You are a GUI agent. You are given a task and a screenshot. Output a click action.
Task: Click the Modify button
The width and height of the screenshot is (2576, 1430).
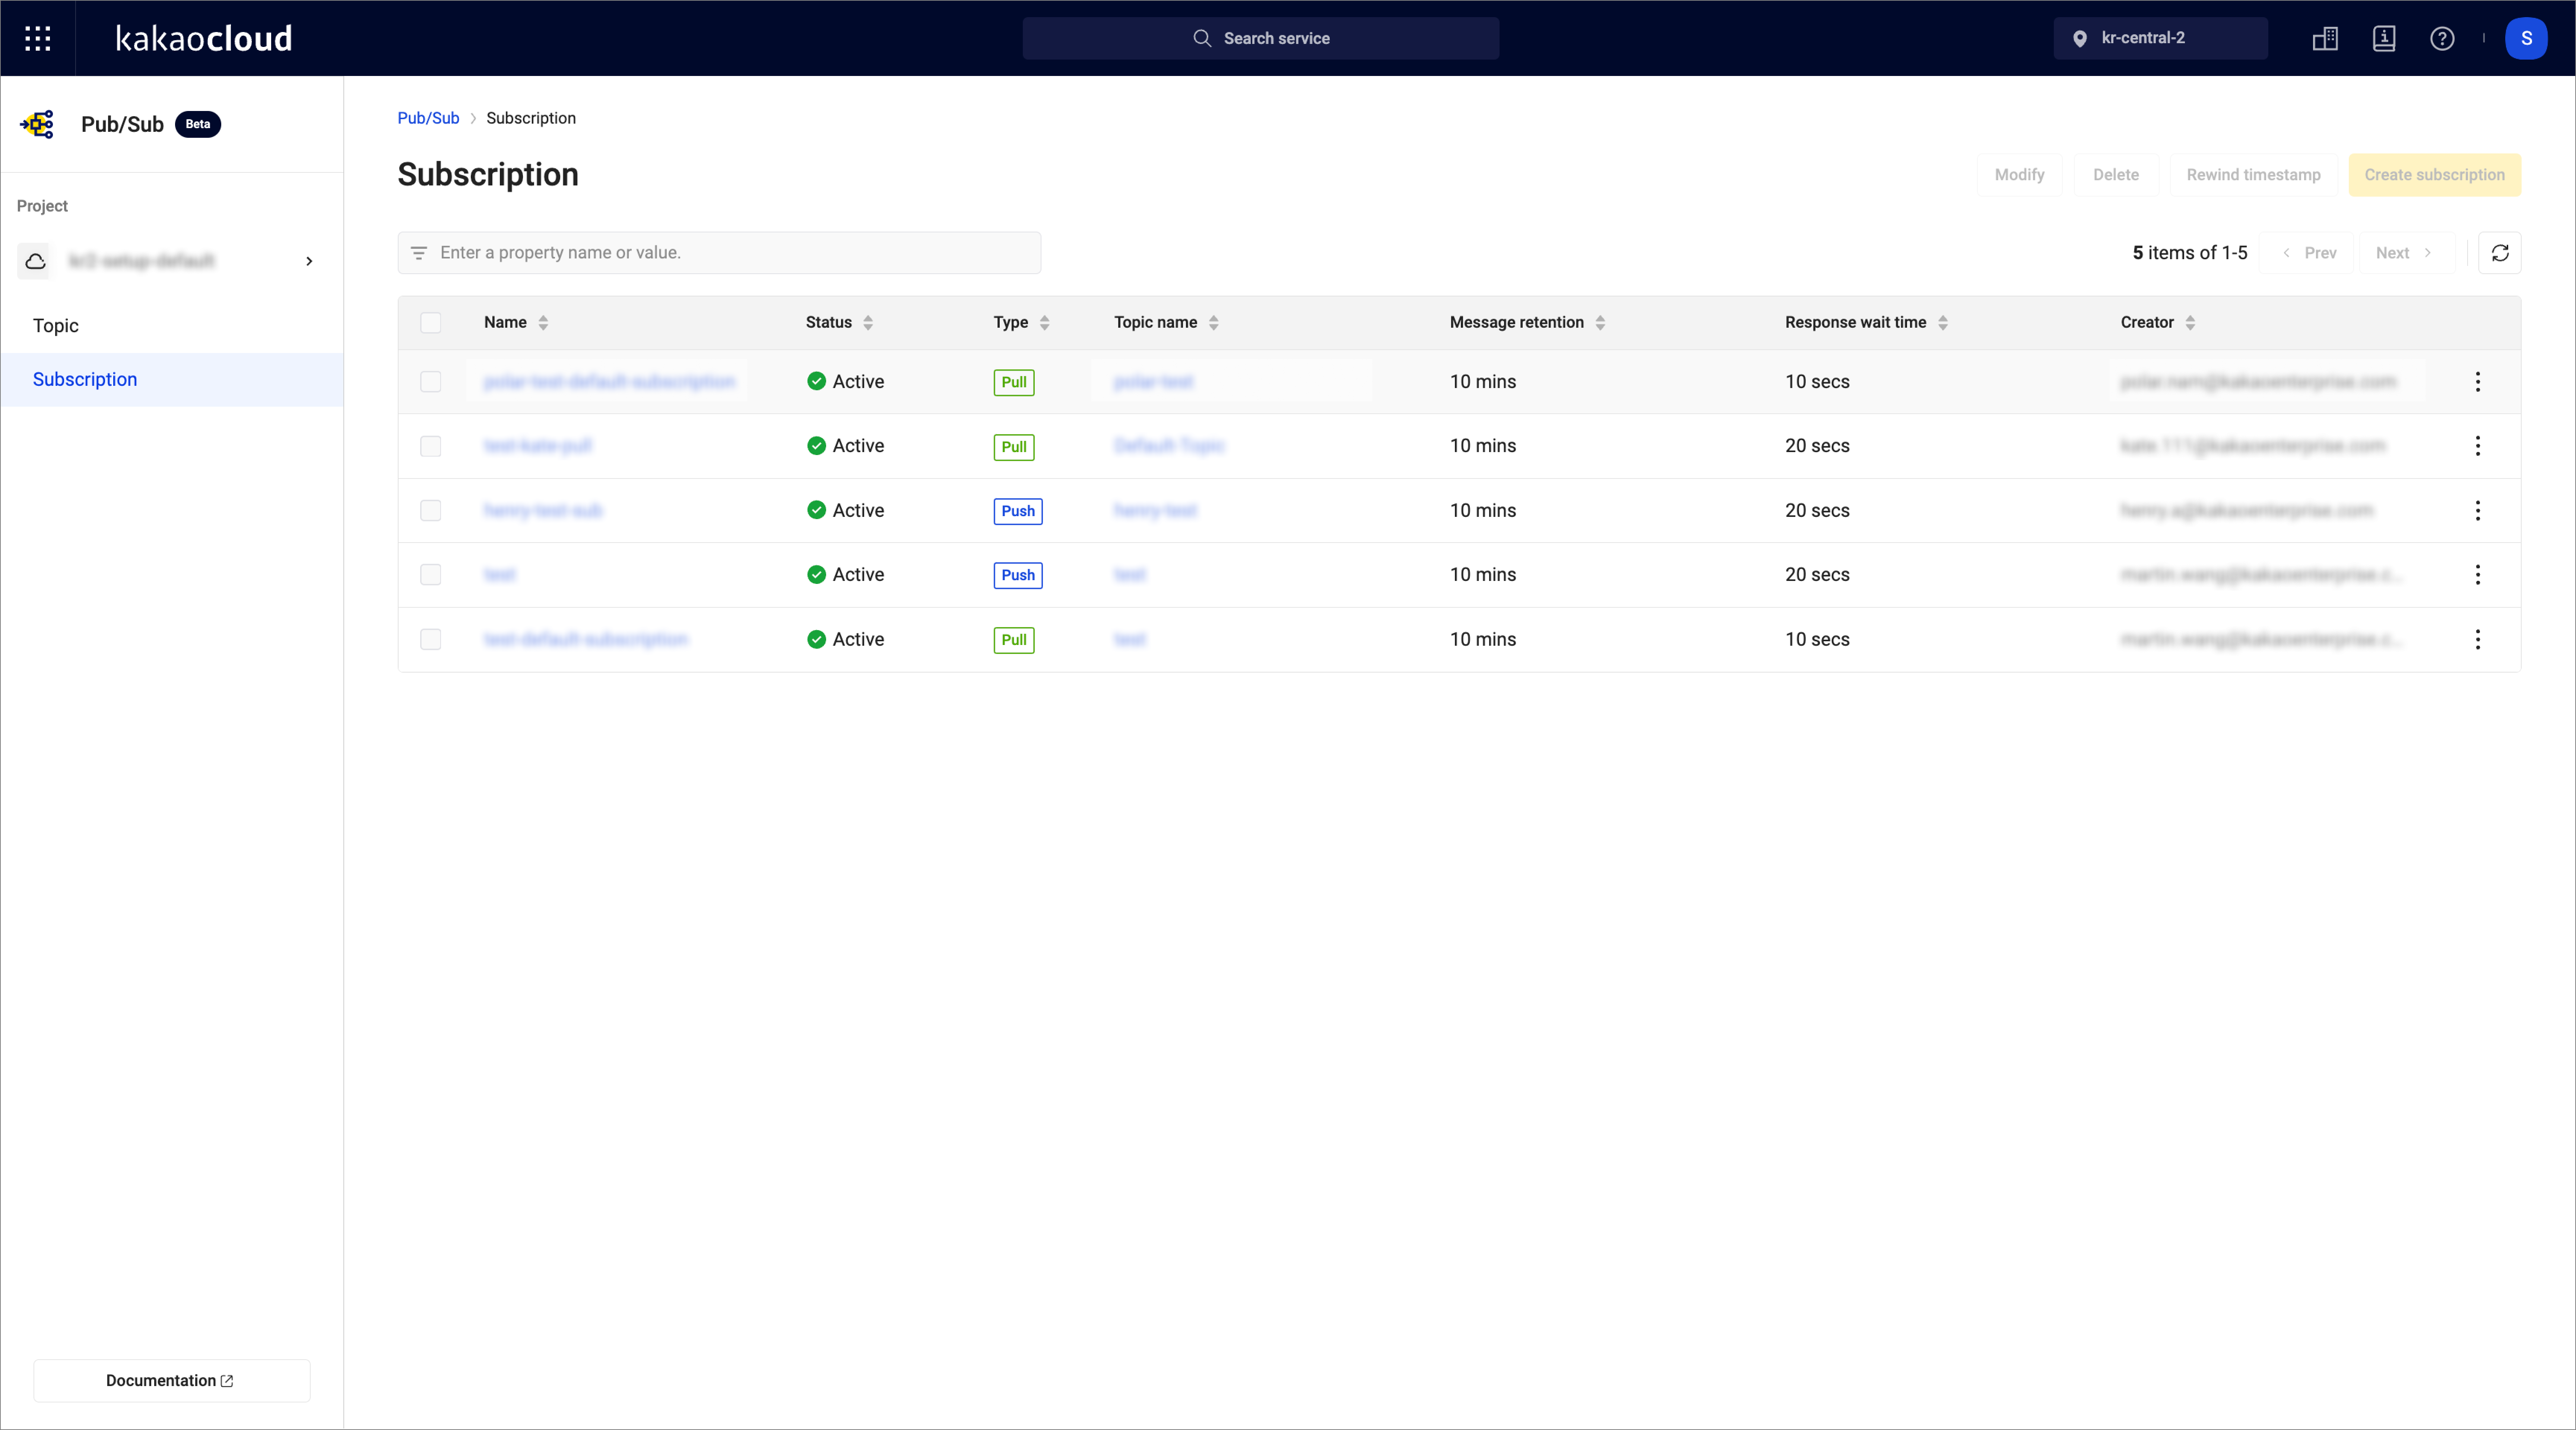pyautogui.click(x=2019, y=175)
